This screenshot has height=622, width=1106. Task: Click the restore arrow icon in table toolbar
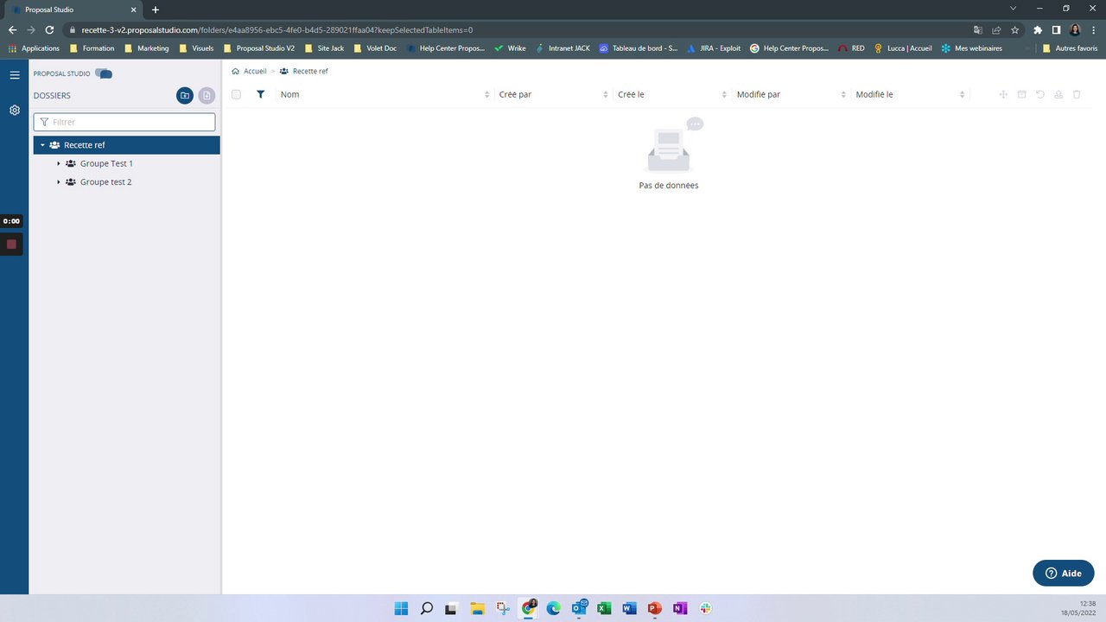coord(1040,94)
